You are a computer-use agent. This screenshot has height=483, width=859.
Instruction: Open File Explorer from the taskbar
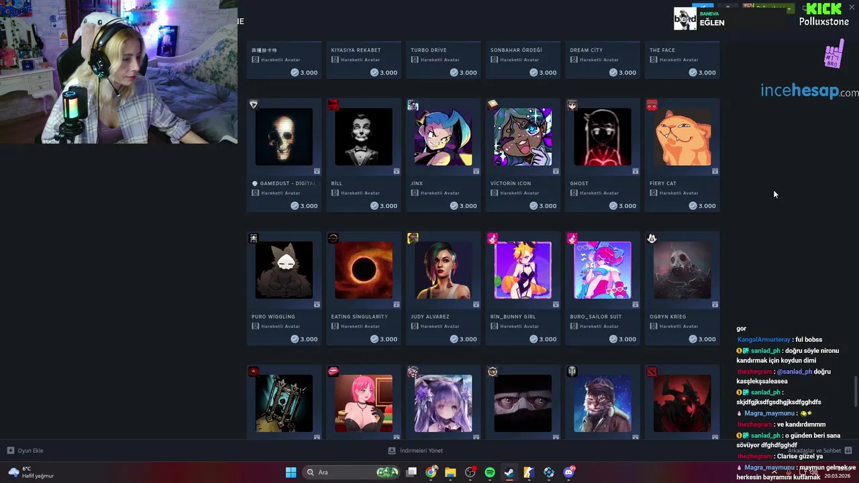pyautogui.click(x=450, y=472)
